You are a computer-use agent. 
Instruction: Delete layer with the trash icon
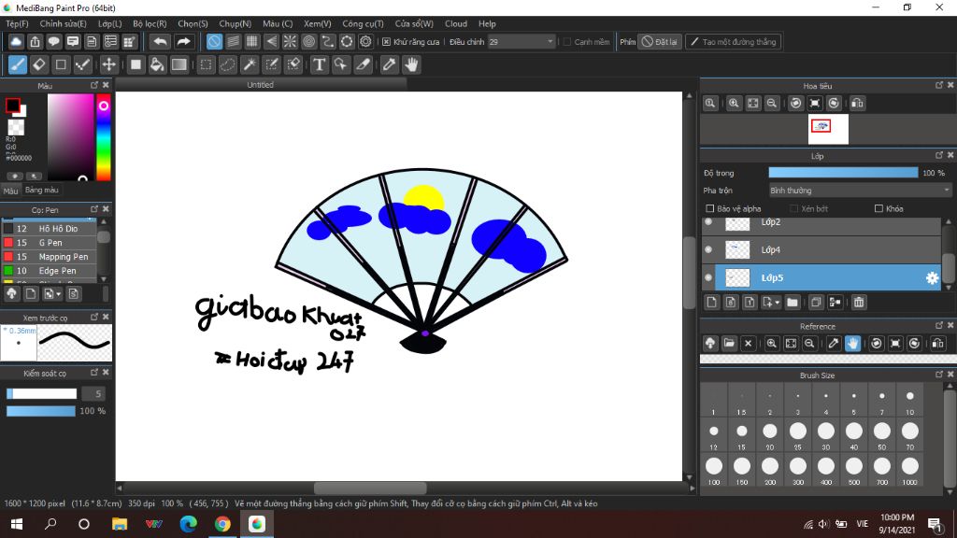[x=859, y=302]
